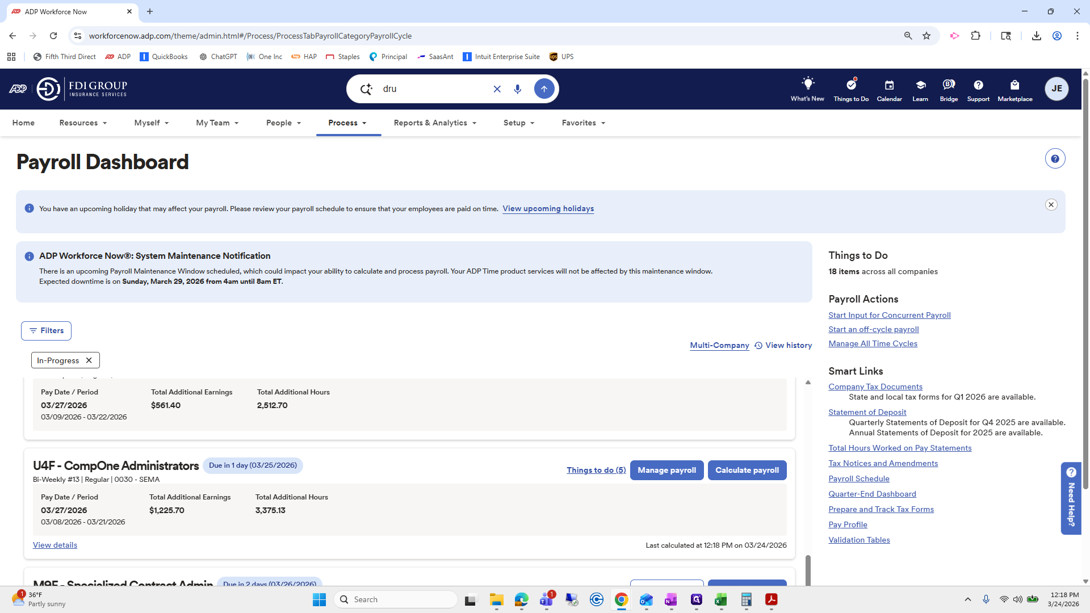Open the My Team dropdown
The height and width of the screenshot is (613, 1090).
click(217, 123)
